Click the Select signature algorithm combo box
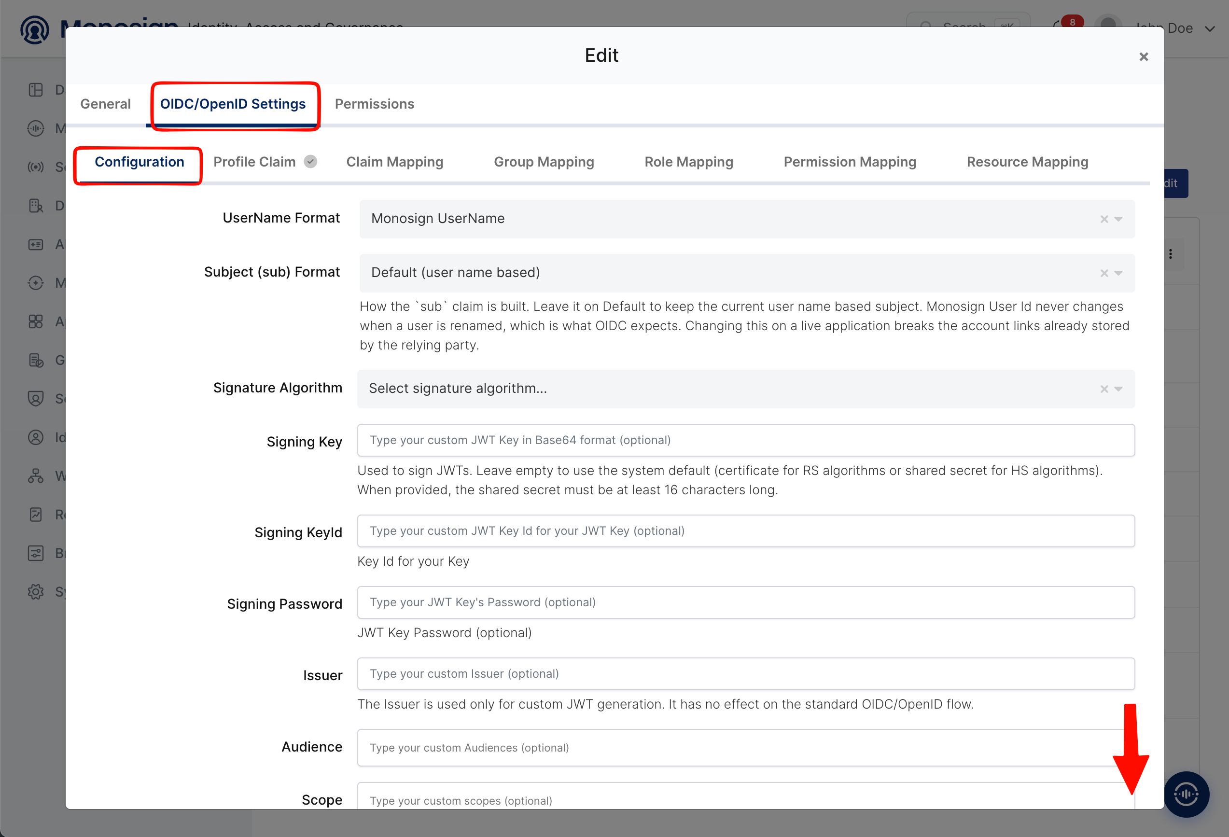This screenshot has height=837, width=1229. 746,389
